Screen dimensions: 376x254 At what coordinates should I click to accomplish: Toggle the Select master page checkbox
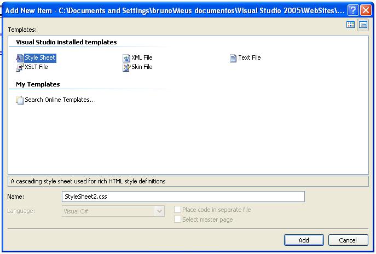tap(177, 220)
